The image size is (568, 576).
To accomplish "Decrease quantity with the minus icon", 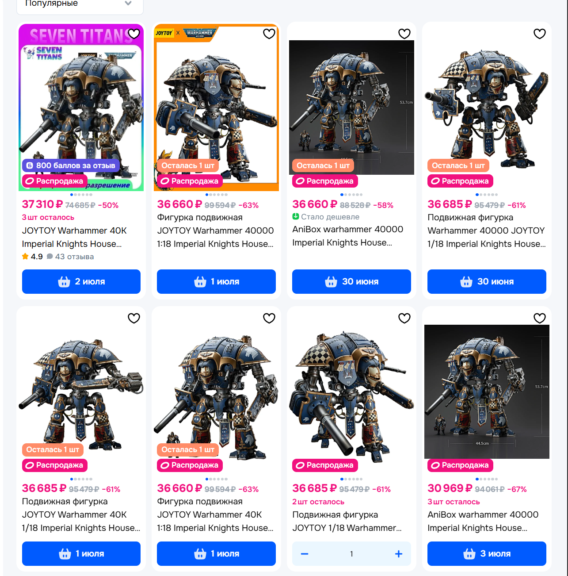I will pos(305,554).
